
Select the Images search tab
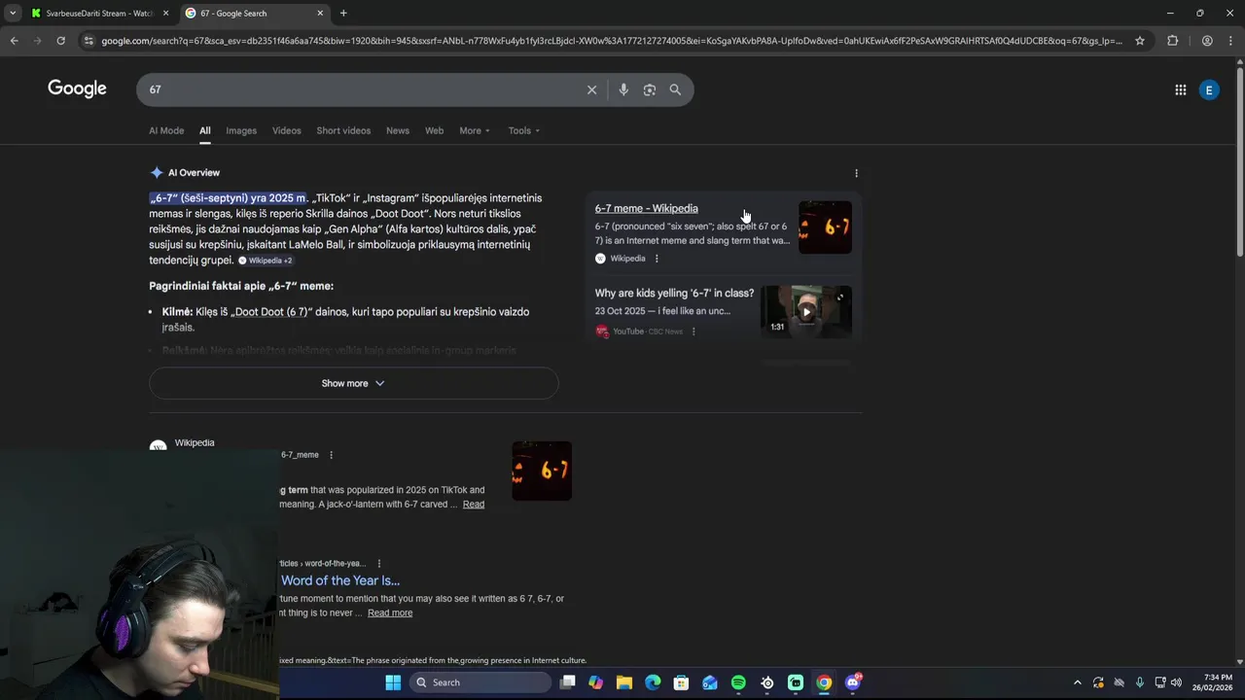241,130
